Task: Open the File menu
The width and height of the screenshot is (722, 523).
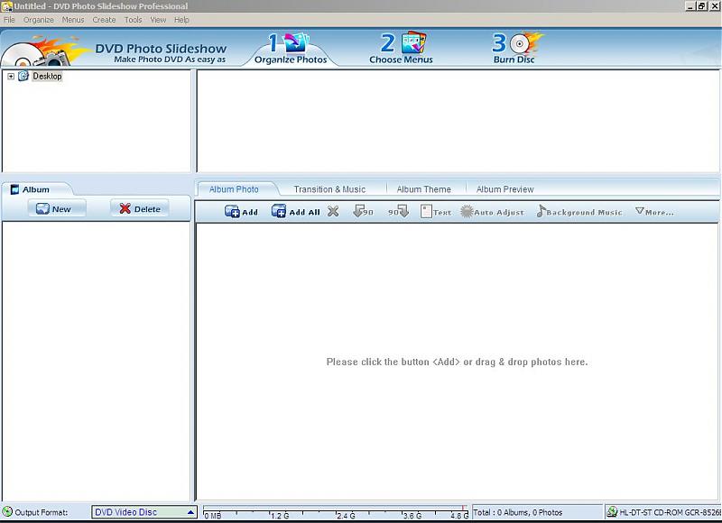Action: click(x=9, y=20)
